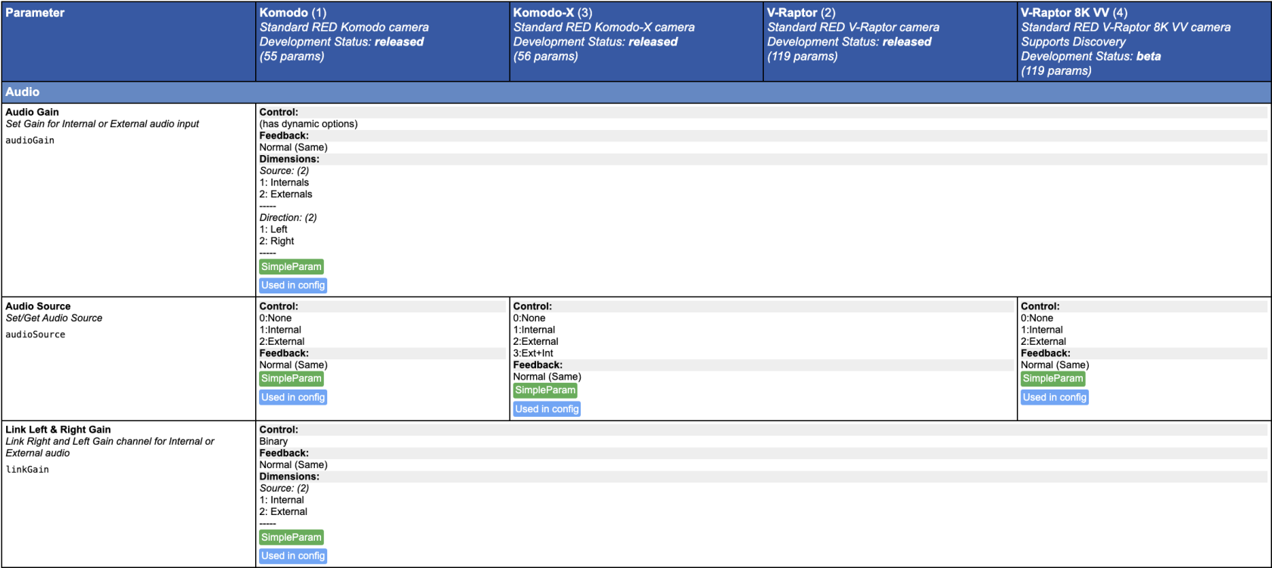Click Used in config in V-Raptor 8K VV cell
This screenshot has height=568, width=1272.
[1055, 397]
